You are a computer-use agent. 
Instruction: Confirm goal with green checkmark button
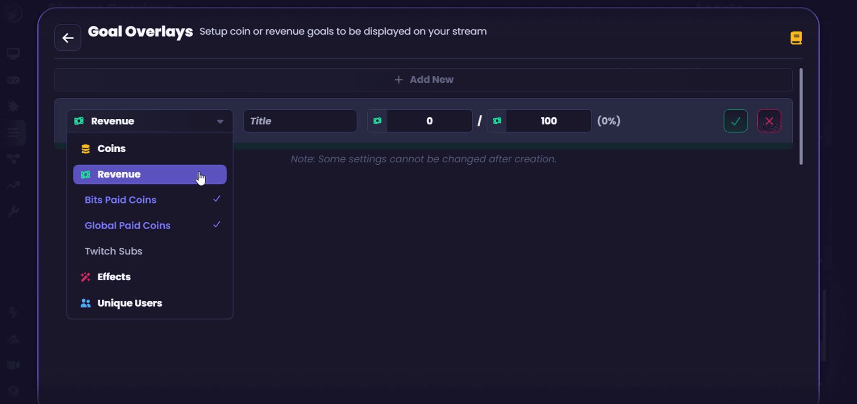[x=735, y=121]
